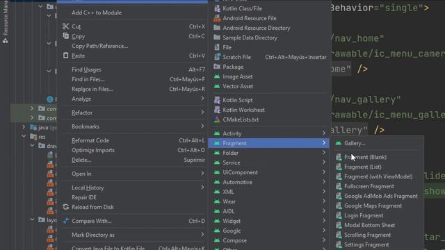Screen dimensions: 445x250
Task: Click the Login Fragment template icon
Action: [x=339, y=215]
